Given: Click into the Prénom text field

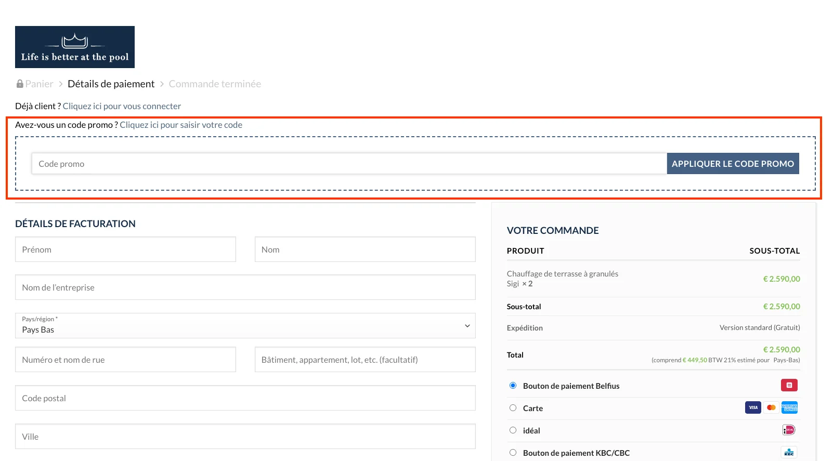Looking at the screenshot, I should tap(125, 249).
